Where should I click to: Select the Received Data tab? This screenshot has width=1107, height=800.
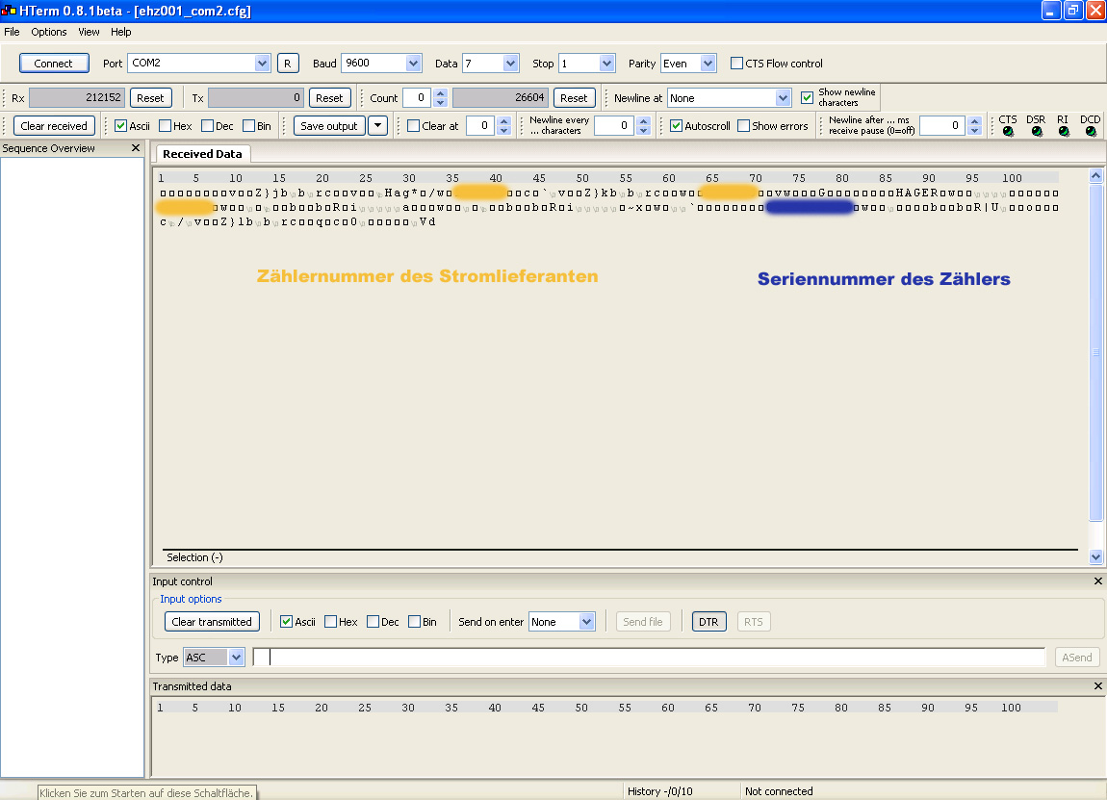[x=202, y=154]
